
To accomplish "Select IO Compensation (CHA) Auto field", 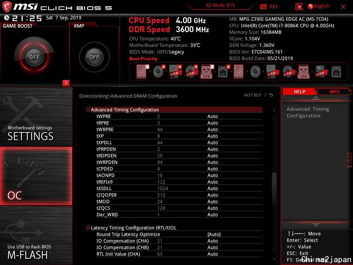I will [x=212, y=241].
